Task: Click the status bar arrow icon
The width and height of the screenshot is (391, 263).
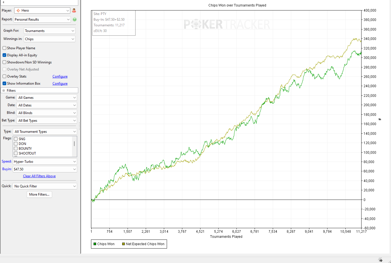Action: click(x=380, y=260)
